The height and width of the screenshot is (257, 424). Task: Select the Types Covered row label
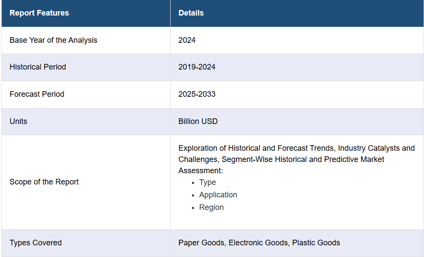point(36,243)
